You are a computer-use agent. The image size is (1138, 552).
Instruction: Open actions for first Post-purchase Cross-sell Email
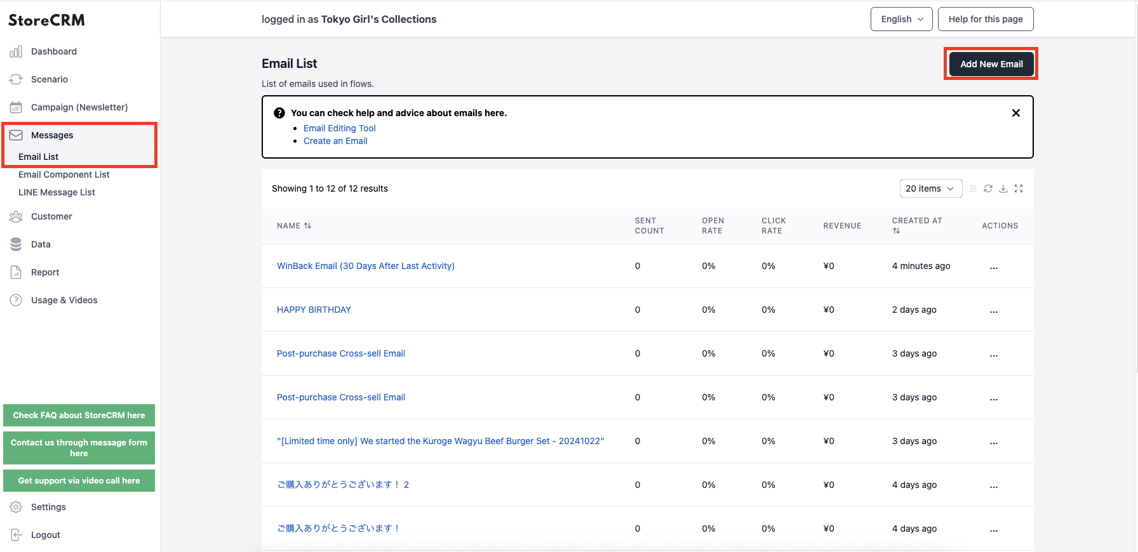(x=994, y=354)
